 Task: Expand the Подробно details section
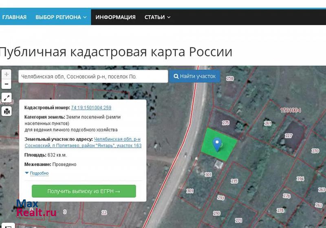37,173
